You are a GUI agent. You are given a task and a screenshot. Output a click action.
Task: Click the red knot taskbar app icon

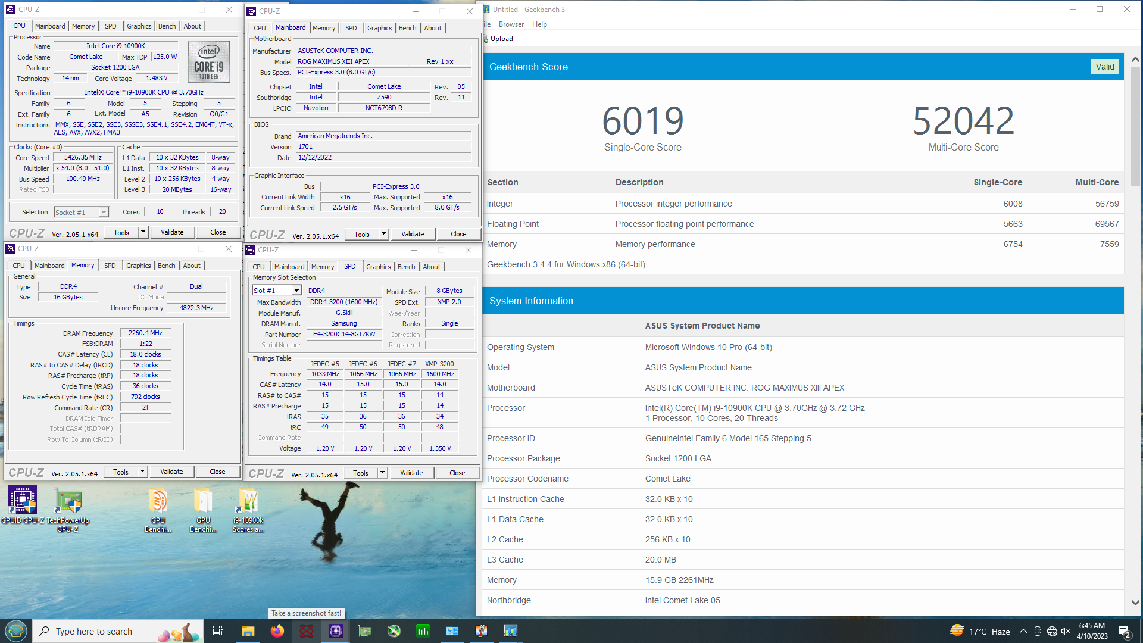(306, 631)
